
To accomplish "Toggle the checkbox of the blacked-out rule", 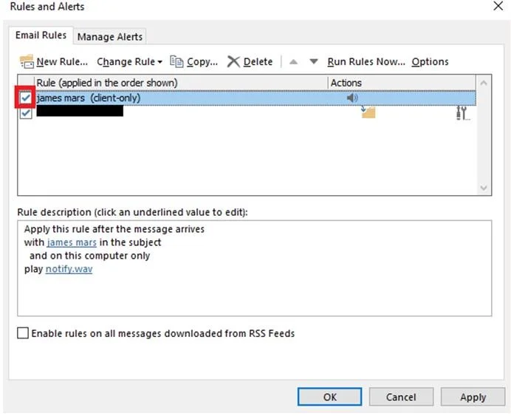I will pyautogui.click(x=26, y=113).
